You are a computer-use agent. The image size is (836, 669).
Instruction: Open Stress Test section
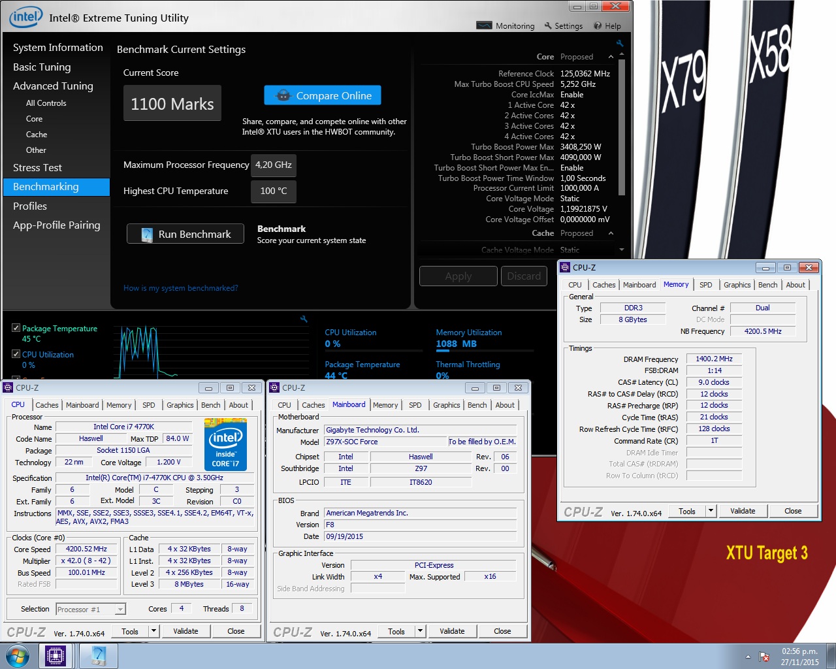(37, 168)
